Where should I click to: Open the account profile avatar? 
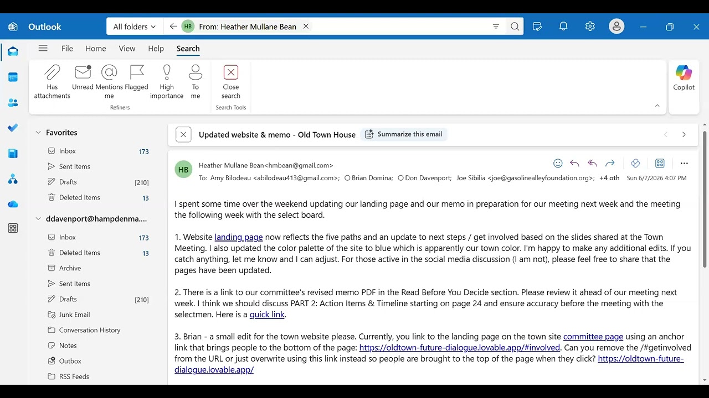[616, 27]
